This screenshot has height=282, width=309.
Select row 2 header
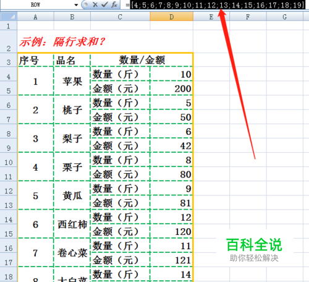(9, 42)
